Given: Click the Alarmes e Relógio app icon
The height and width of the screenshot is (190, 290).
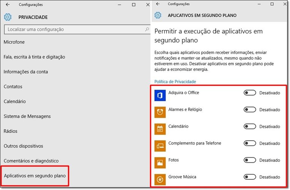Looking at the screenshot, I should pyautogui.click(x=160, y=112).
